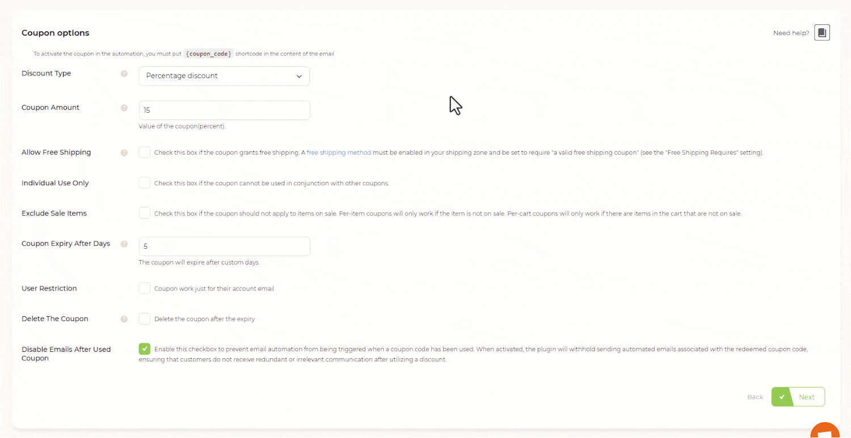Click help icon beside Coupon Amount
Image resolution: width=851 pixels, height=438 pixels.
[124, 108]
